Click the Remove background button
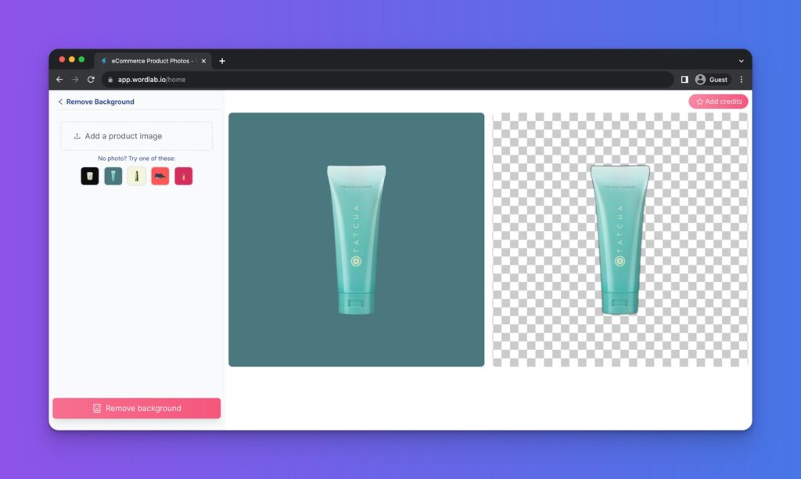The image size is (801, 479). 136,407
